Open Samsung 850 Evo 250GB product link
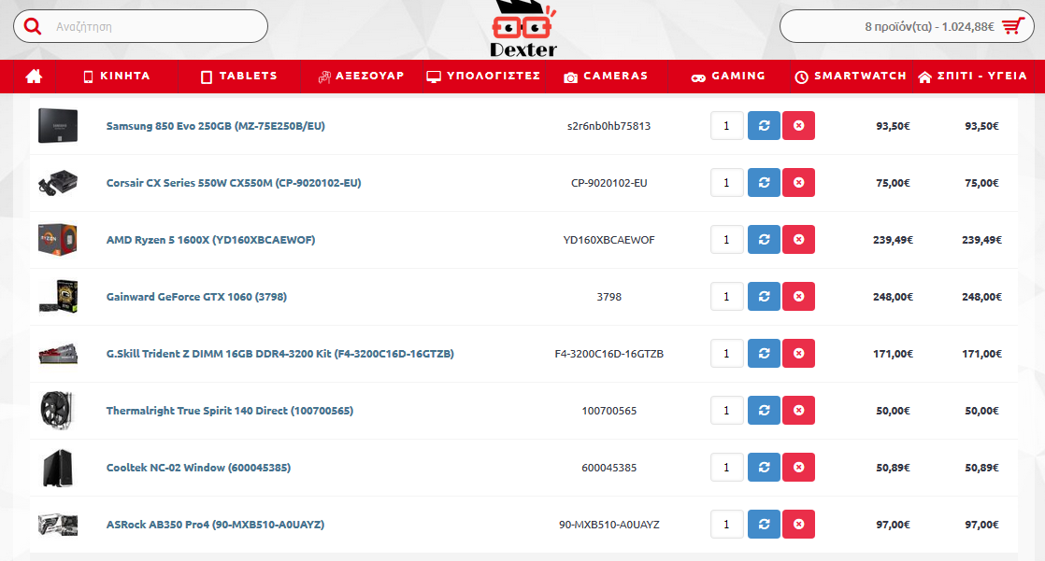Image resolution: width=1045 pixels, height=561 pixels. [x=215, y=126]
